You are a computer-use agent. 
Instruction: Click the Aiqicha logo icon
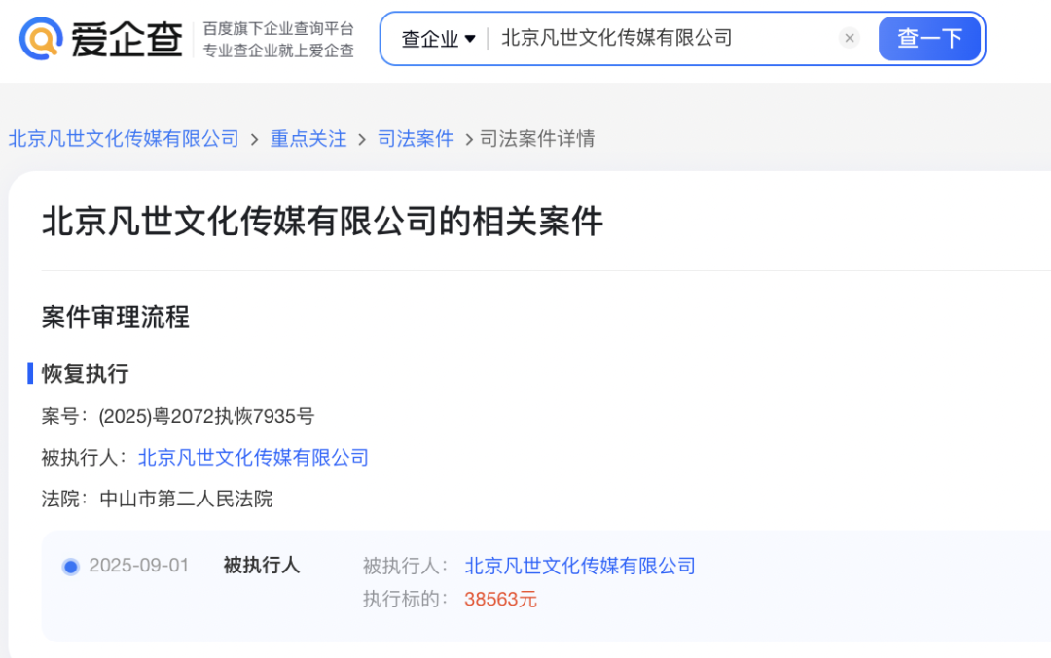click(x=42, y=38)
